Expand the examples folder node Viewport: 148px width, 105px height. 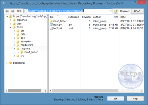(x=15, y=41)
